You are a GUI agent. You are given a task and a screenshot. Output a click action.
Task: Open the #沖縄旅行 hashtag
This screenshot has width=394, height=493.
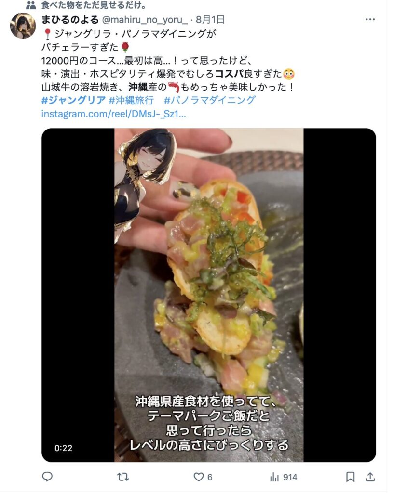[x=131, y=100]
